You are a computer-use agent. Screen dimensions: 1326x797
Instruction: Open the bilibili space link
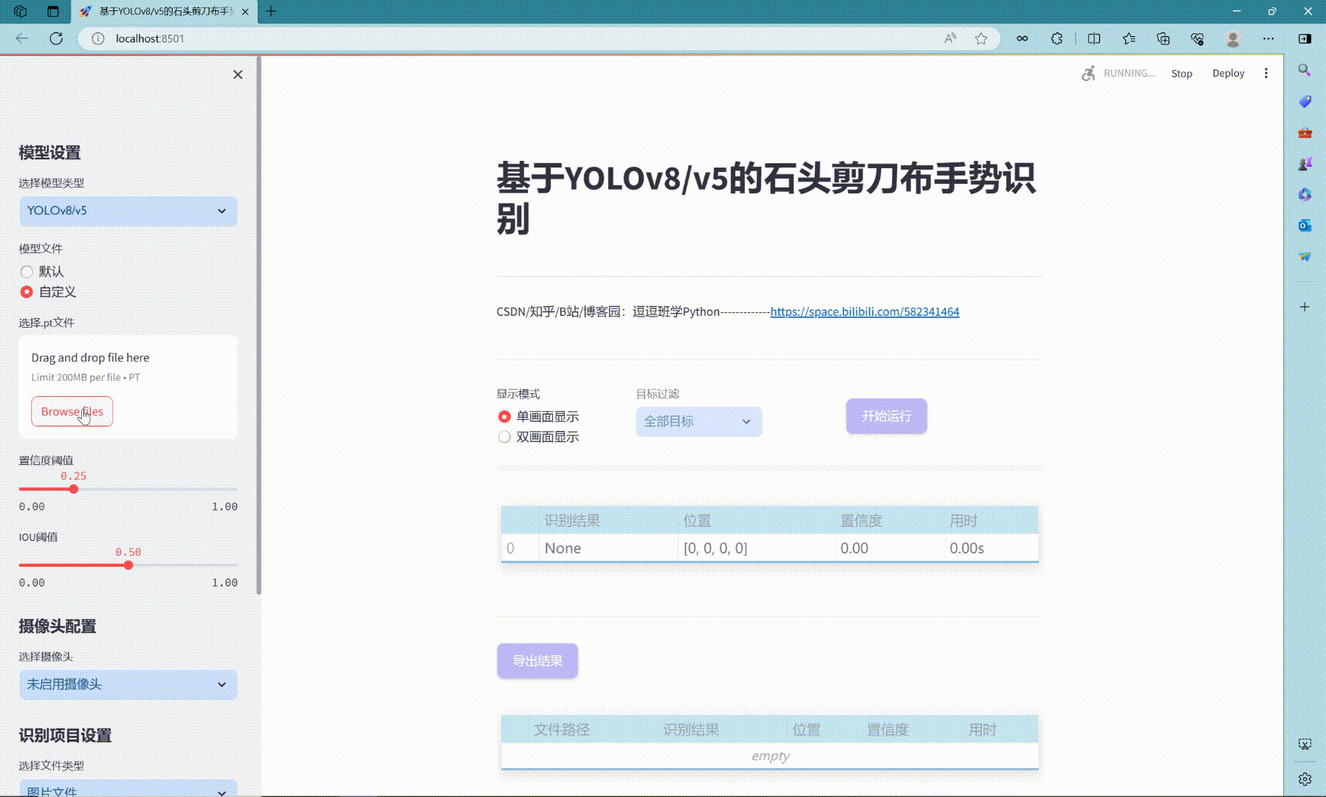click(865, 311)
